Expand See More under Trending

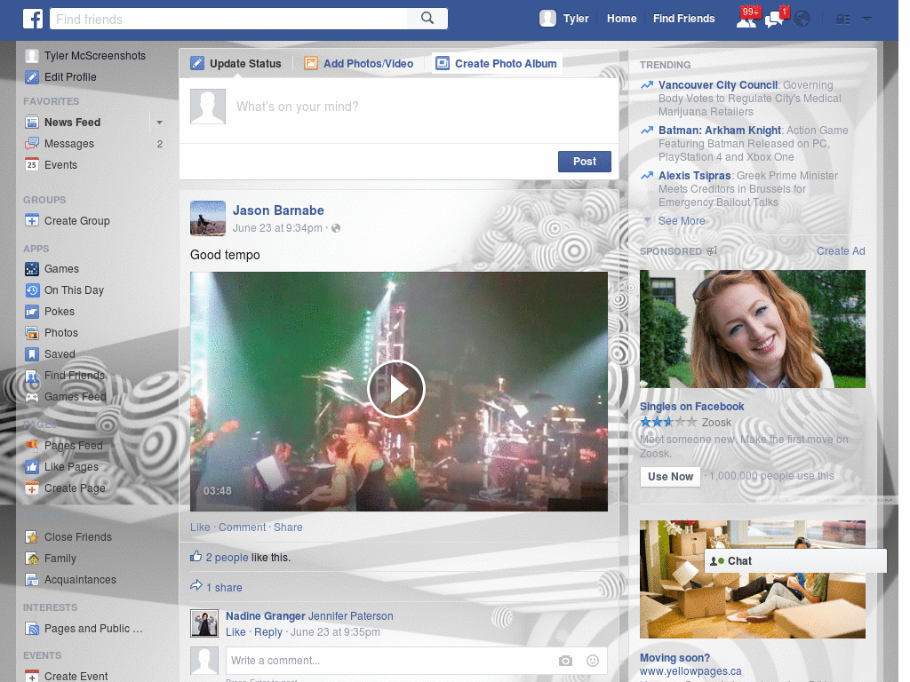(682, 220)
